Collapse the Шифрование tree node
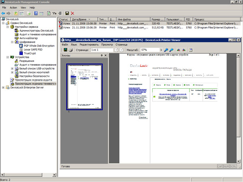Image resolution: width=243 pixels, height=182 pixels. point(12,42)
